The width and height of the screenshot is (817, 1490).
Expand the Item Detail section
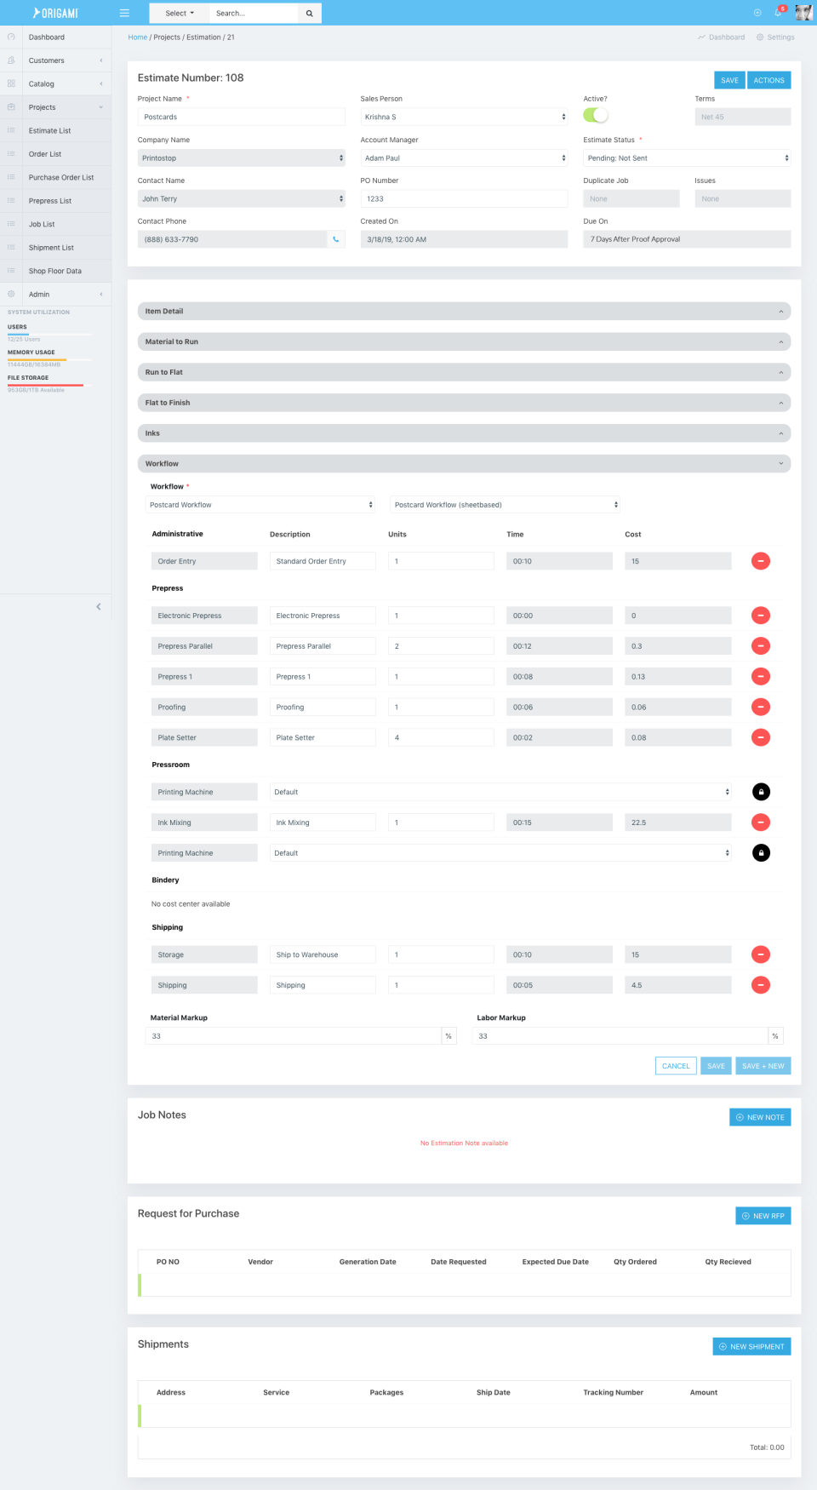(x=464, y=311)
